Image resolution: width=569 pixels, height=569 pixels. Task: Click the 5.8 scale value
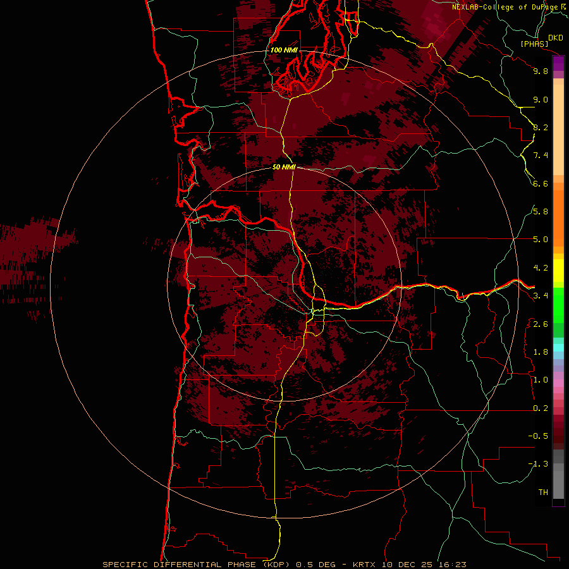[541, 212]
